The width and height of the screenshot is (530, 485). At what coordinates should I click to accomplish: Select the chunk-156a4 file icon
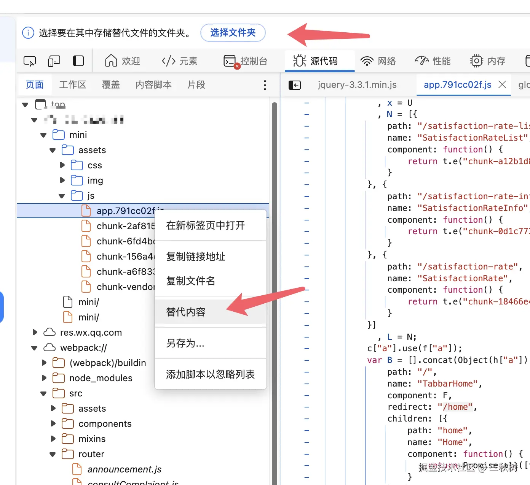point(86,256)
